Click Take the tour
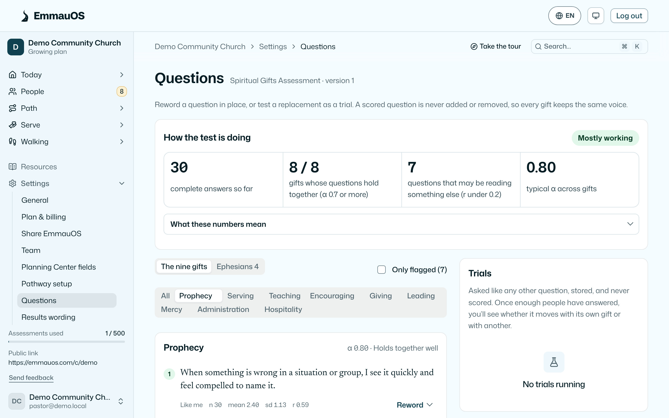 [495, 47]
